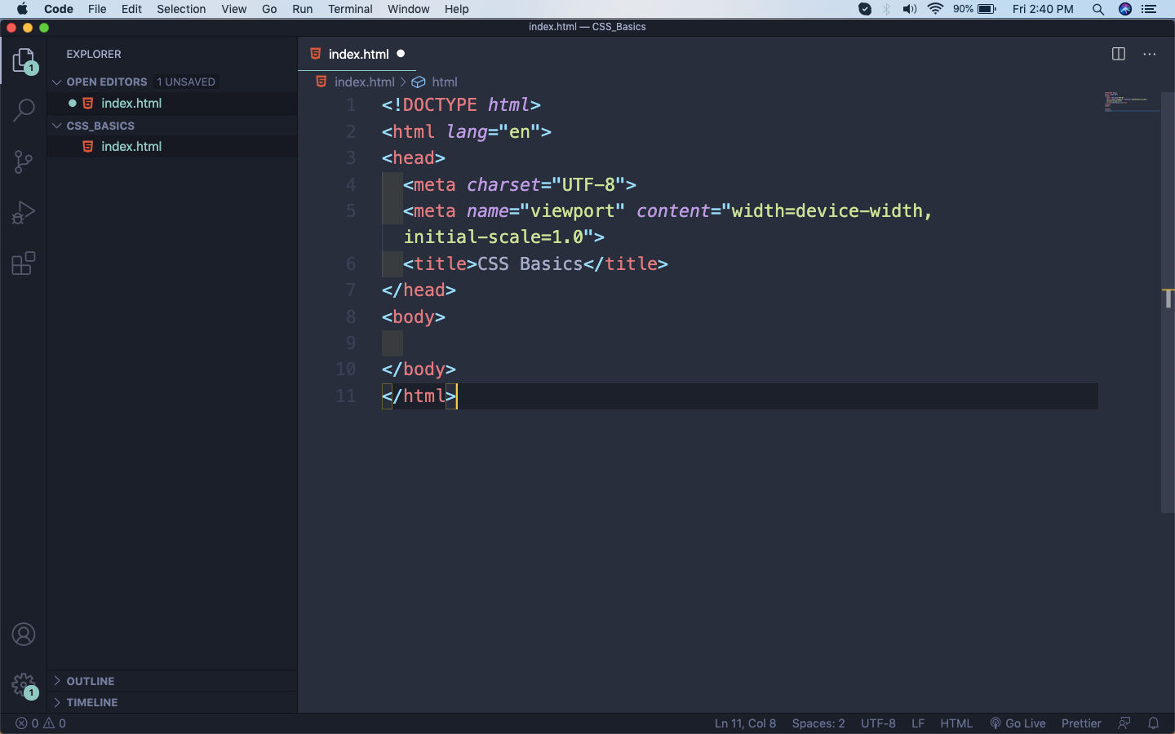Place cursor on empty line 9
The width and height of the screenshot is (1175, 734).
[x=739, y=343]
